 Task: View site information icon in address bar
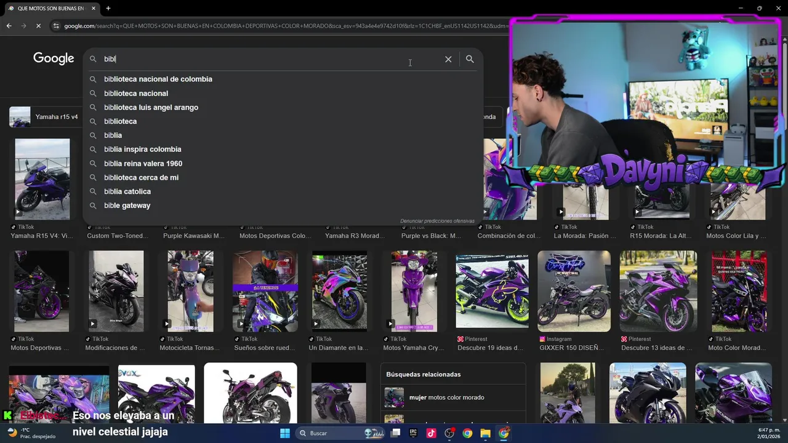coord(56,26)
